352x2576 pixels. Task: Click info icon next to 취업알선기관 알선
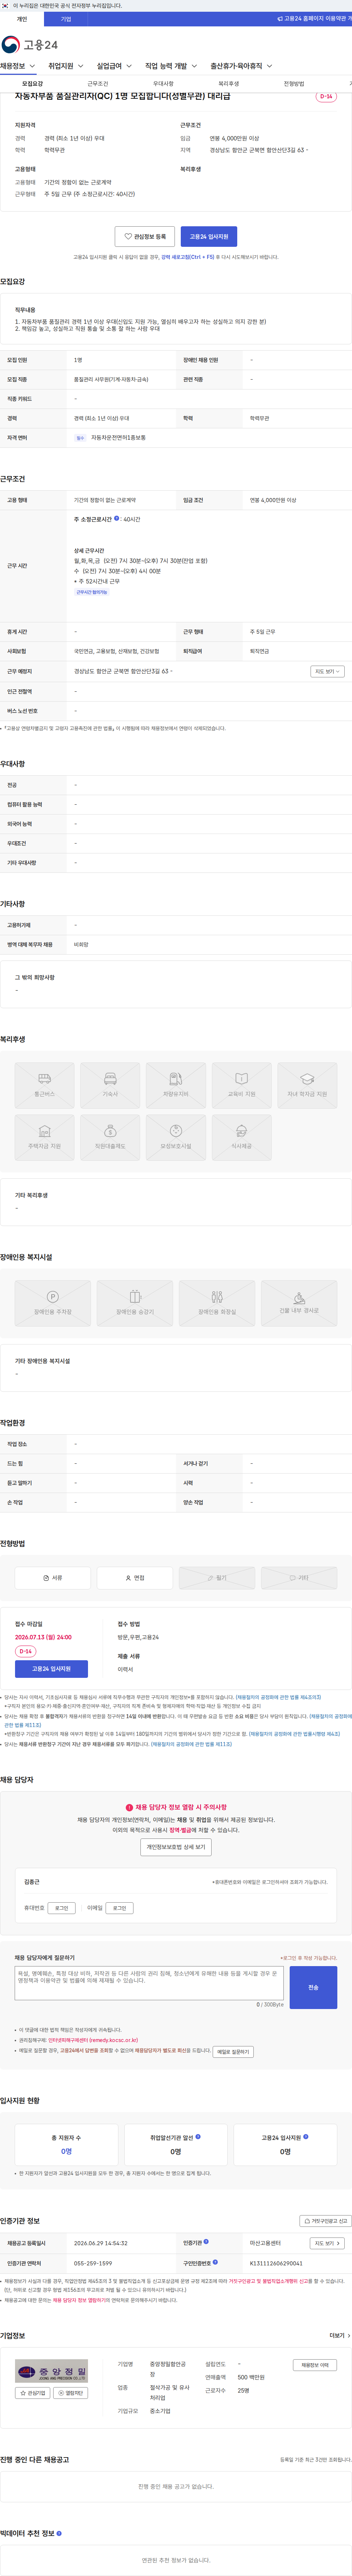[x=198, y=2137]
